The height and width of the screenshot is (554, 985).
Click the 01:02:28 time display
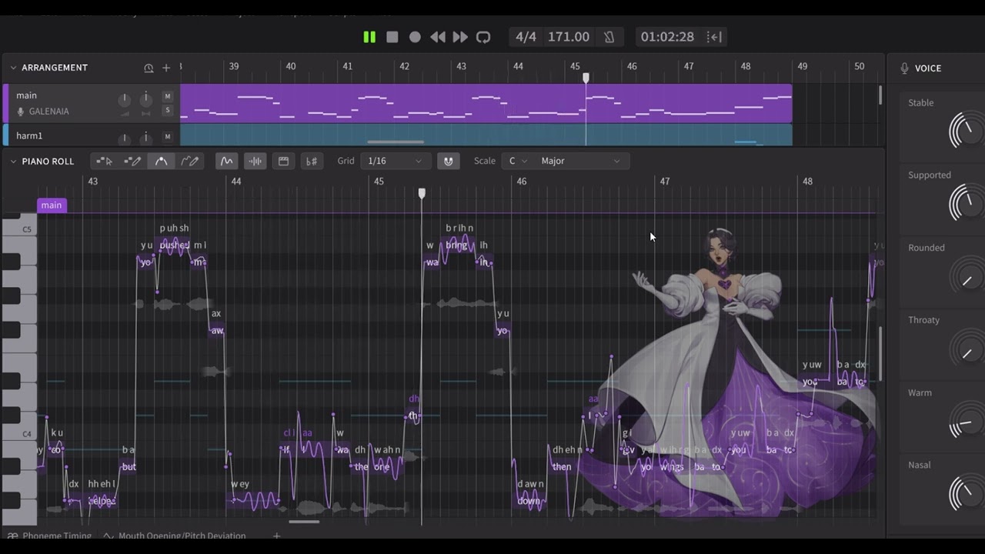click(667, 37)
